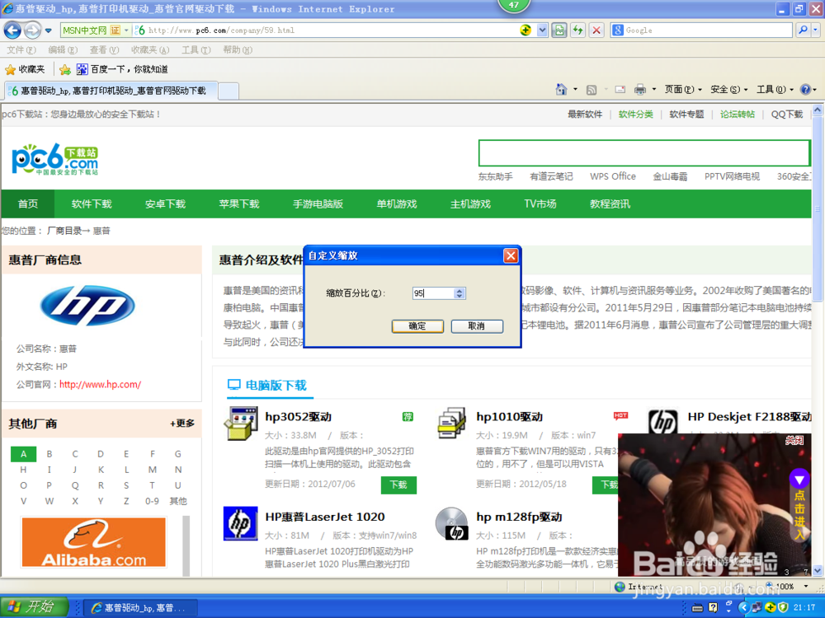Screen dimensions: 825x618
Task: Go back with the browser Back arrow
Action: [12, 30]
